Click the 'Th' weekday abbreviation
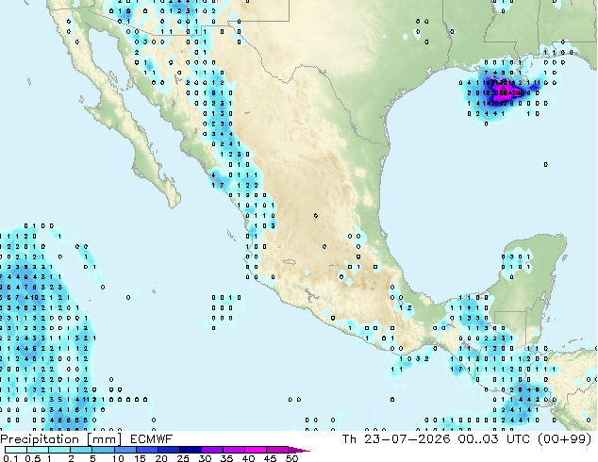 pos(349,439)
